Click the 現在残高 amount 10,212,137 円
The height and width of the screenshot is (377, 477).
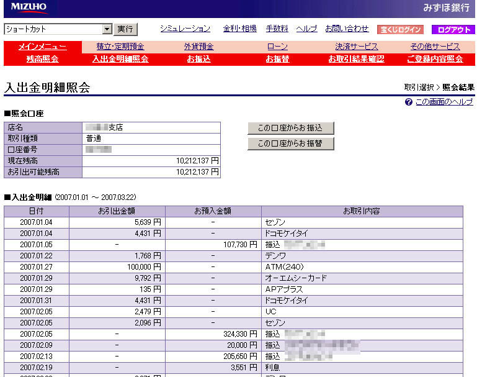click(x=197, y=161)
